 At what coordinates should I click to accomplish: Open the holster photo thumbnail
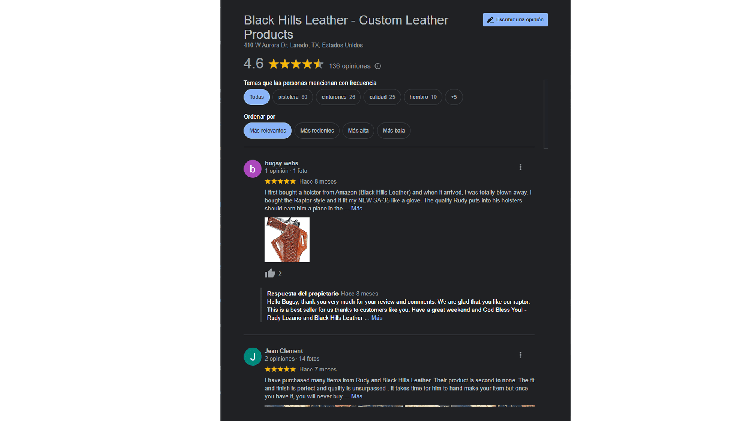pyautogui.click(x=287, y=240)
